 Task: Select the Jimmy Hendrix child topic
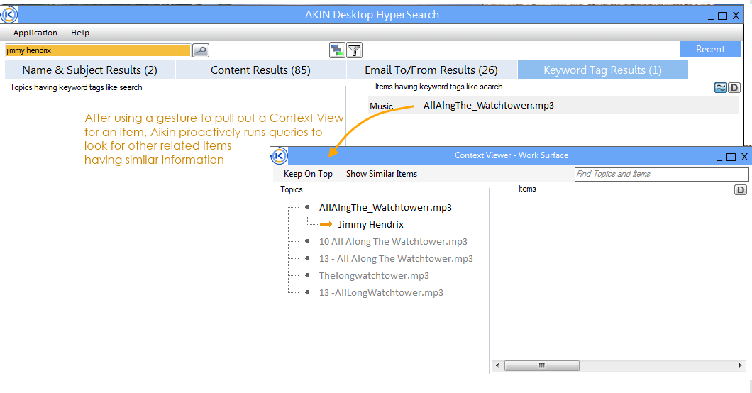click(371, 224)
